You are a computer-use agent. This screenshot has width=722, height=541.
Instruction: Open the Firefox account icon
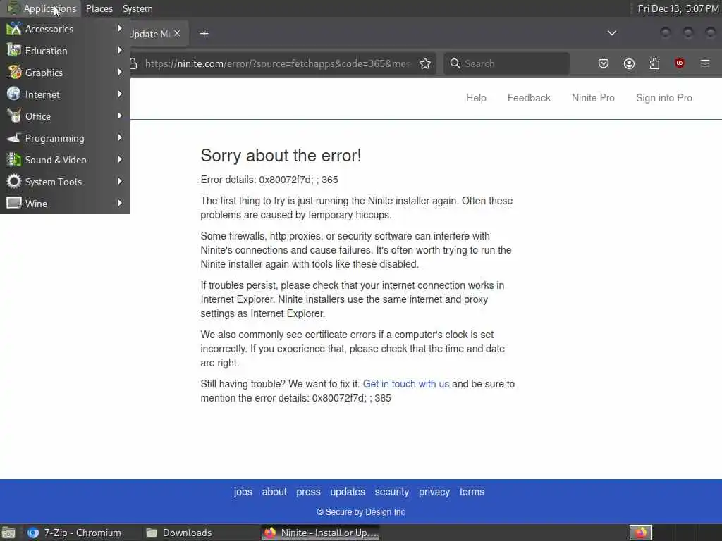(x=629, y=63)
